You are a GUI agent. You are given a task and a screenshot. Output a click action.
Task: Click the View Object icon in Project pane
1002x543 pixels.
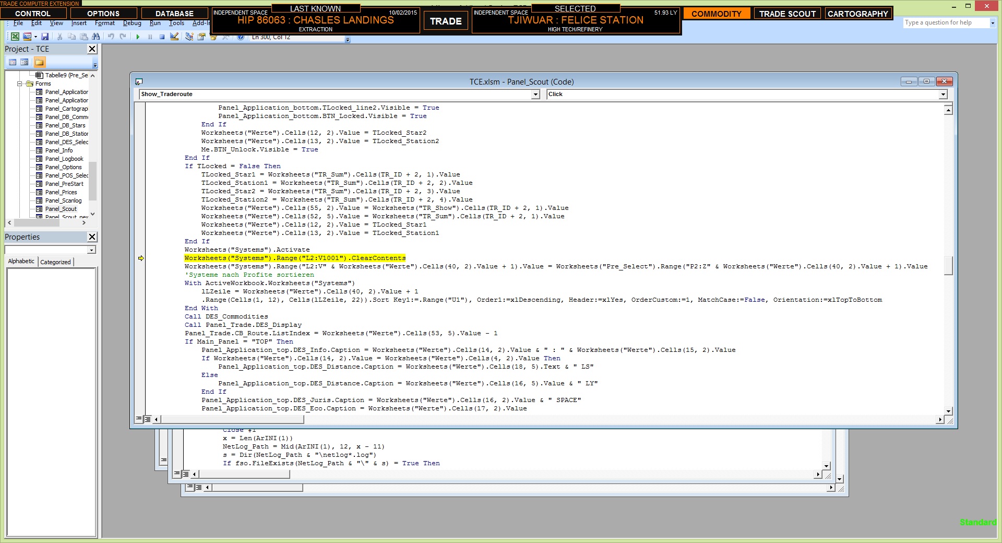tap(25, 62)
